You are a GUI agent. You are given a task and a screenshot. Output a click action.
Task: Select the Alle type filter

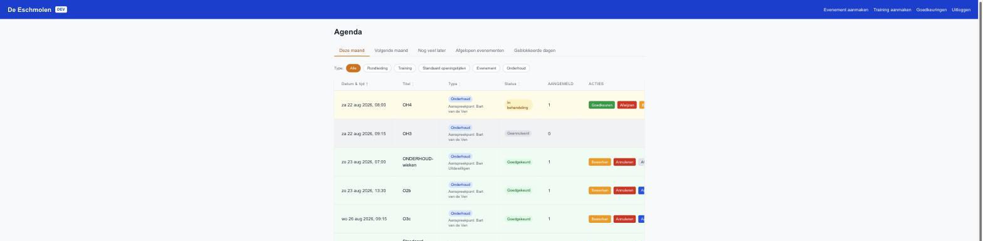[x=354, y=68]
